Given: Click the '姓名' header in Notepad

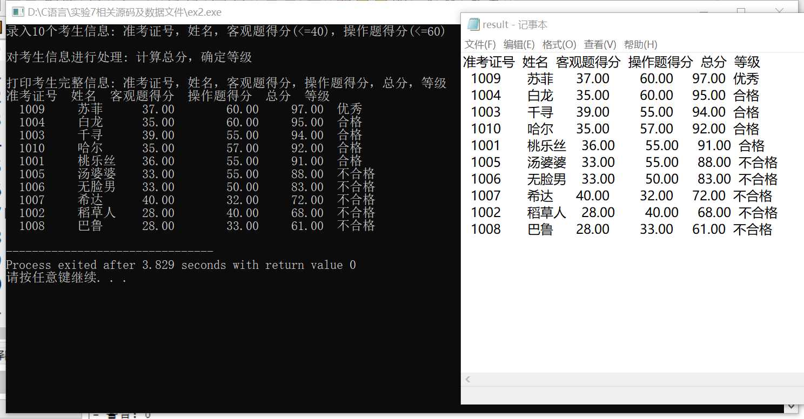Looking at the screenshot, I should (535, 62).
